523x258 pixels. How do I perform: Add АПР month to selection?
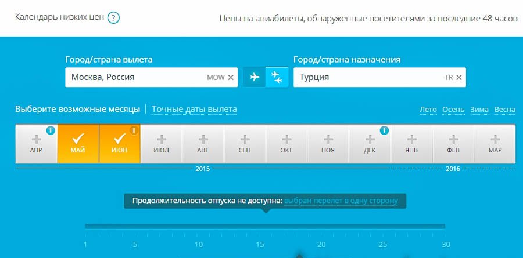click(x=37, y=144)
